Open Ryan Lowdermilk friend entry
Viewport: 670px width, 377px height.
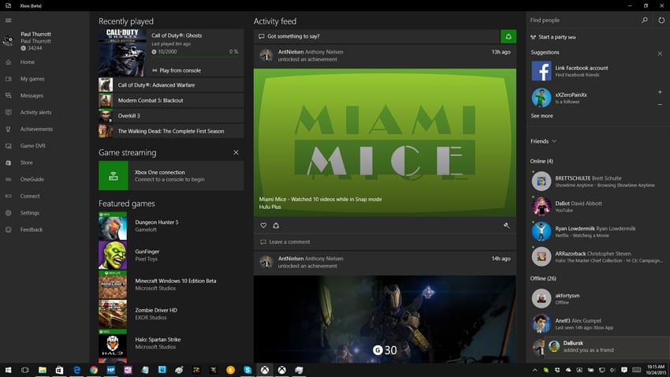coord(598,232)
